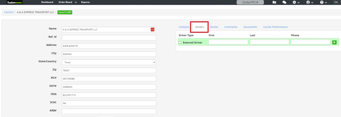The width and height of the screenshot is (341, 117).
Task: Go to the Carriers breadcrumb link
Action: click(9, 12)
